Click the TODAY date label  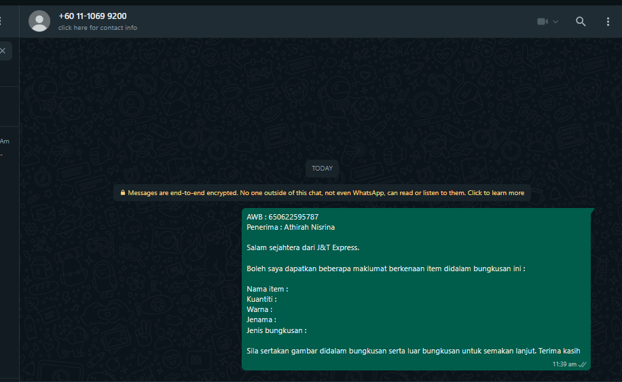(322, 169)
